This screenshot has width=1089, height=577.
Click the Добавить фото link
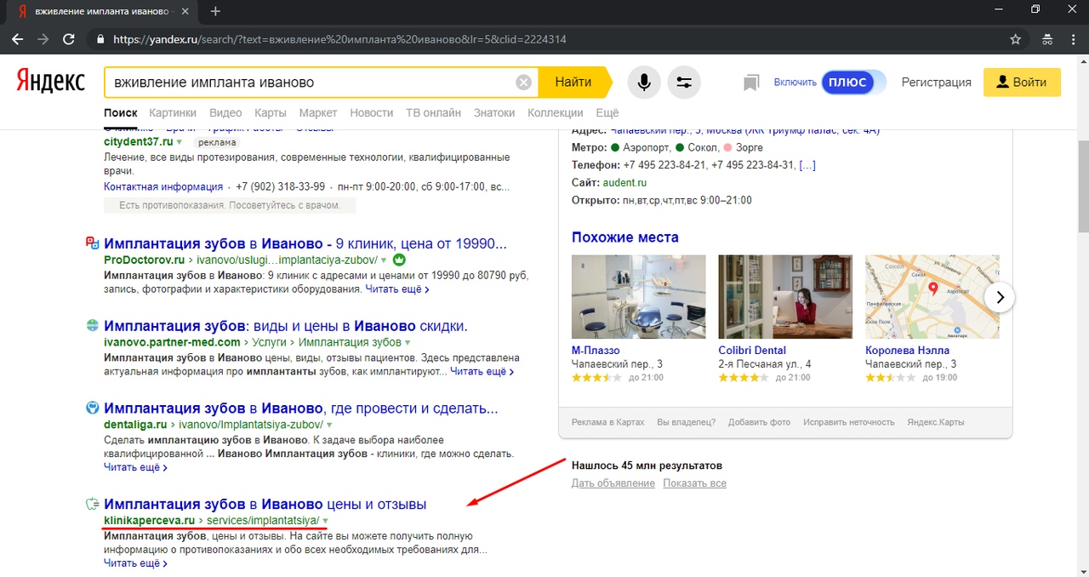point(759,422)
